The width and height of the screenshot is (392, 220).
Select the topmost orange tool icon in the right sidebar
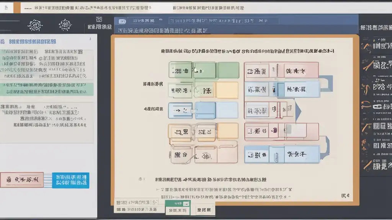366,47
